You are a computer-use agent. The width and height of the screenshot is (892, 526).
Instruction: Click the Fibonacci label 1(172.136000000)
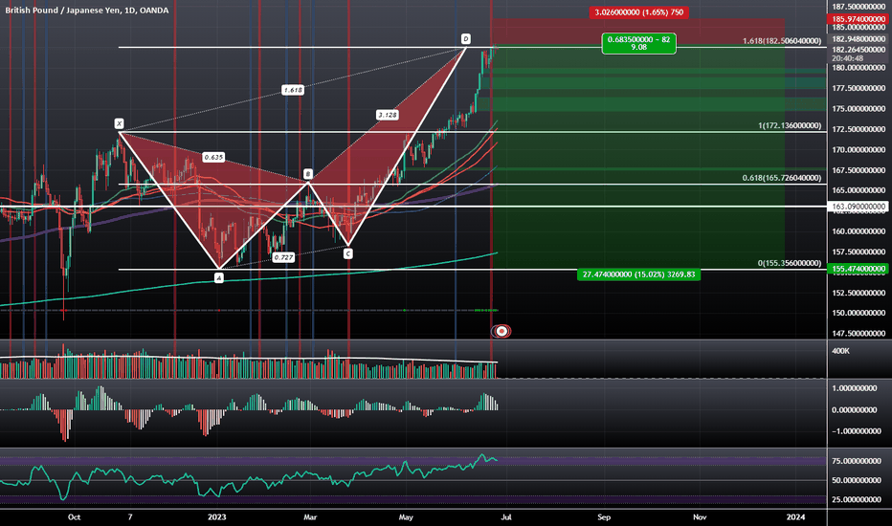pyautogui.click(x=790, y=125)
